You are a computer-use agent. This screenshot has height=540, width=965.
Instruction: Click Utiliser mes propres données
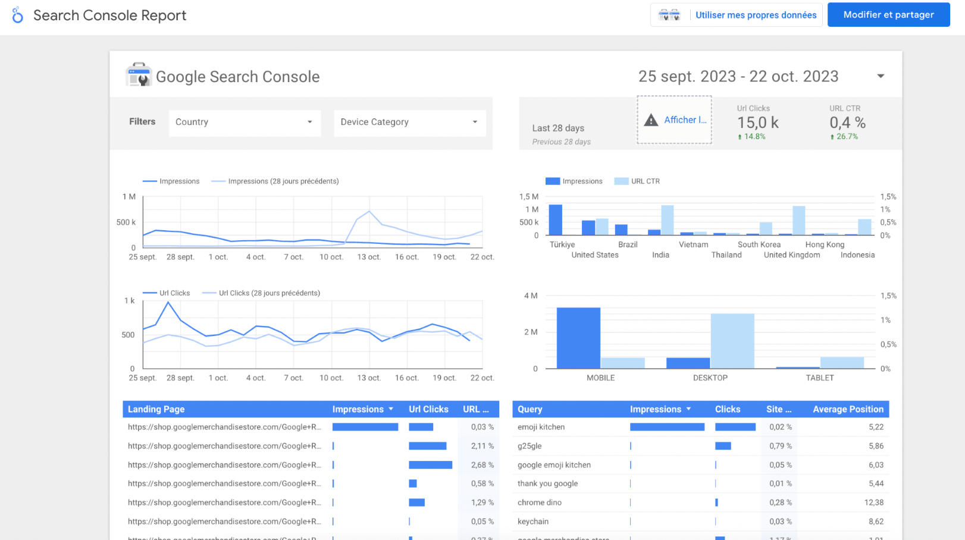[x=756, y=15]
